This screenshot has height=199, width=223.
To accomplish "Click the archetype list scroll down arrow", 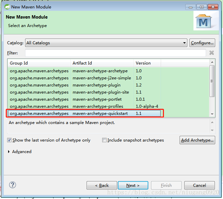I will tap(212, 114).
